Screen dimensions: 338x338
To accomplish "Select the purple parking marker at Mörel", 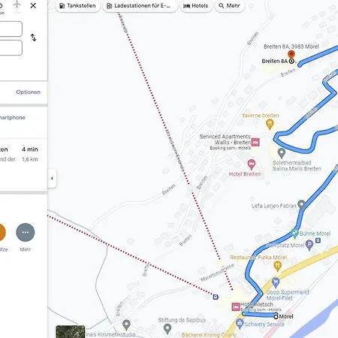I will pyautogui.click(x=309, y=245).
